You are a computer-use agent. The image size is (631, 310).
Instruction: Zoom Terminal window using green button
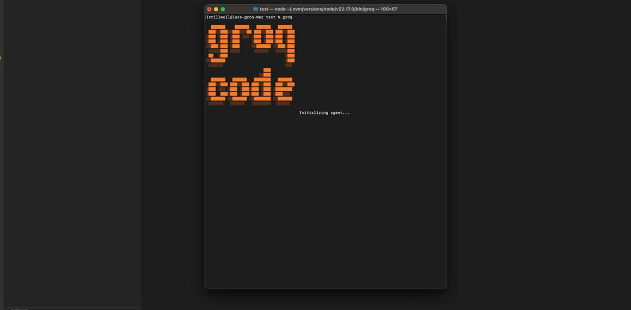point(223,9)
